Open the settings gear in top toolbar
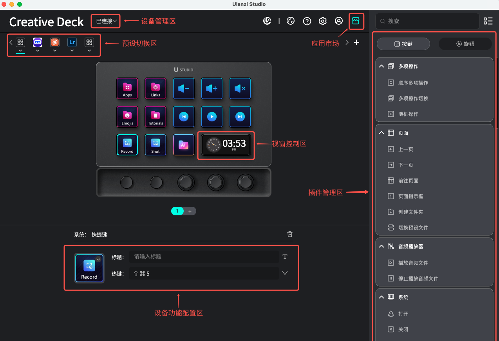 pos(323,21)
